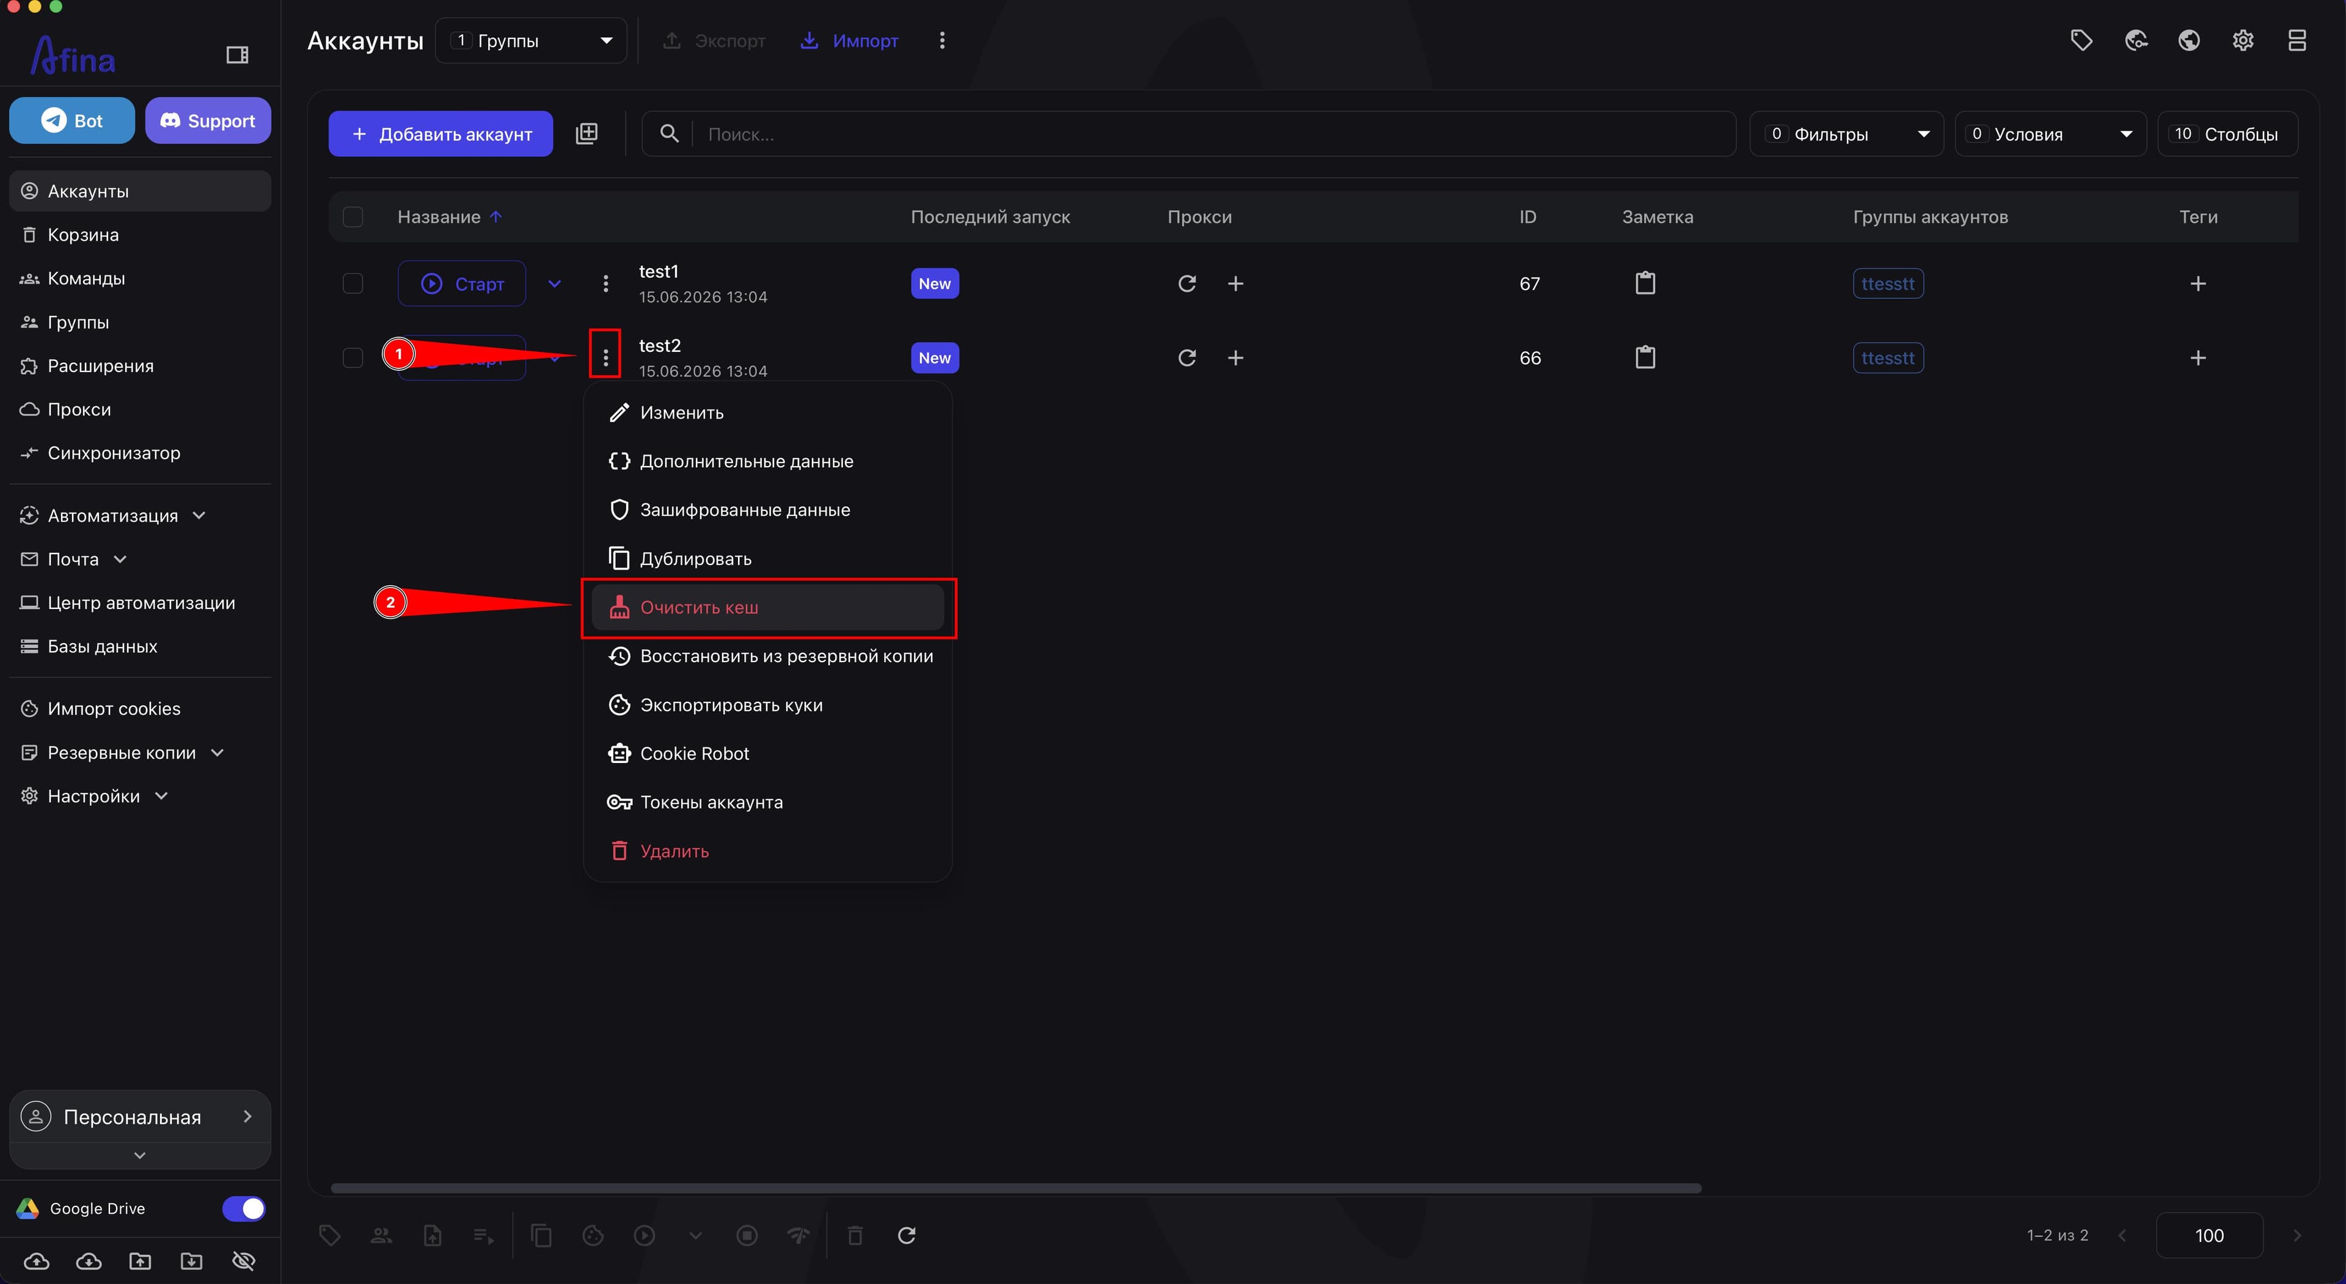Click the globe icon in top bar
The width and height of the screenshot is (2346, 1284).
coord(2188,40)
